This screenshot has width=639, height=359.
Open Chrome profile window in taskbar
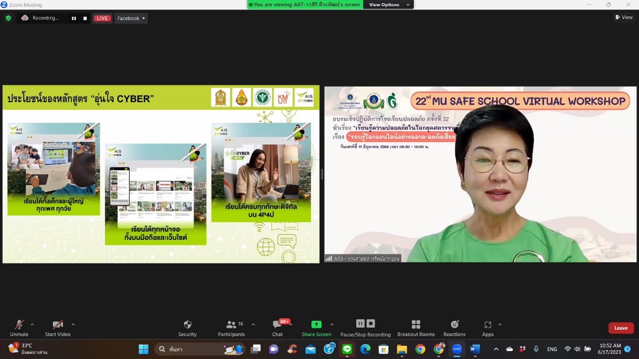pyautogui.click(x=439, y=349)
